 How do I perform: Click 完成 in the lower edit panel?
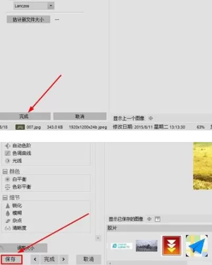point(49,259)
